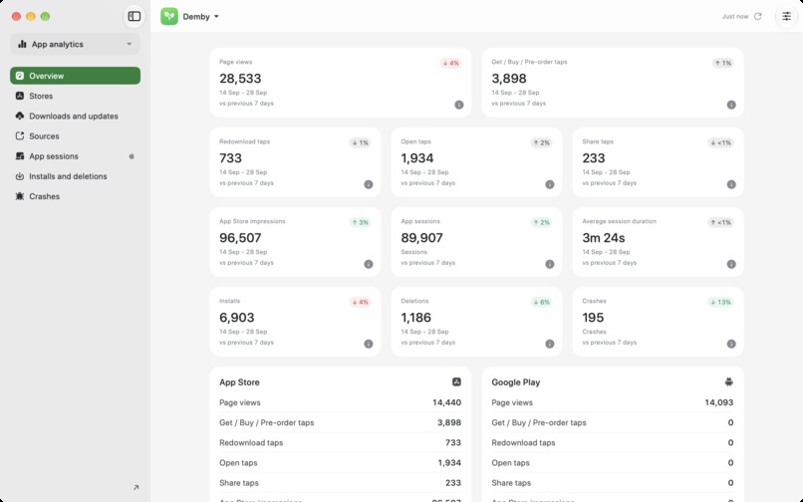Click the Installs and deletions icon

point(20,176)
